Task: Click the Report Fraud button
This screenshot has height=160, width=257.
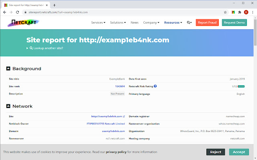Action: point(207,22)
